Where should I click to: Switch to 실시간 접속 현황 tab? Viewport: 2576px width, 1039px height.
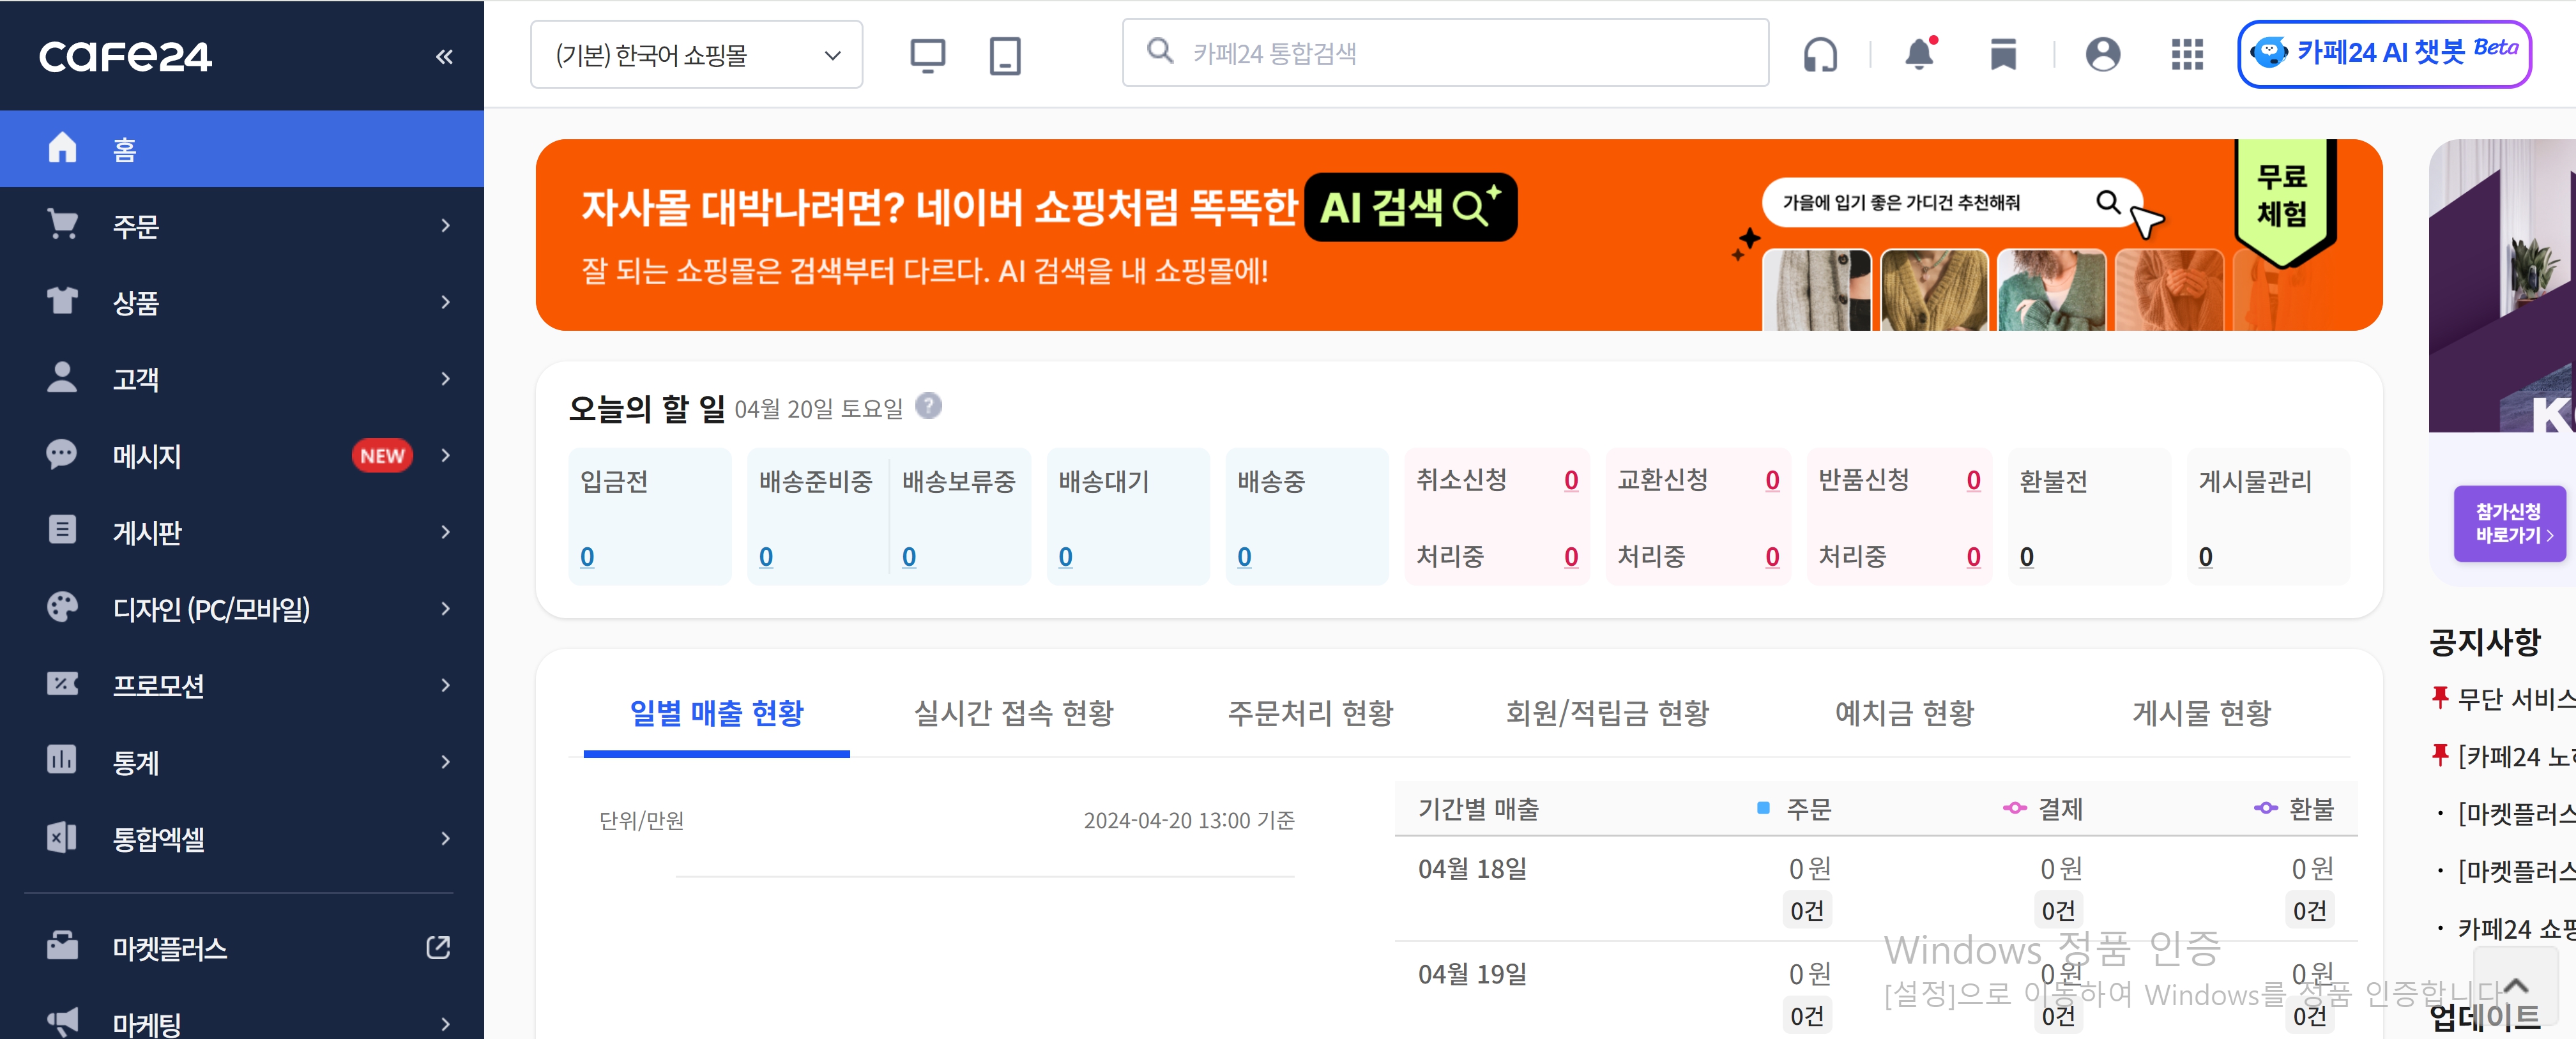(x=1013, y=713)
